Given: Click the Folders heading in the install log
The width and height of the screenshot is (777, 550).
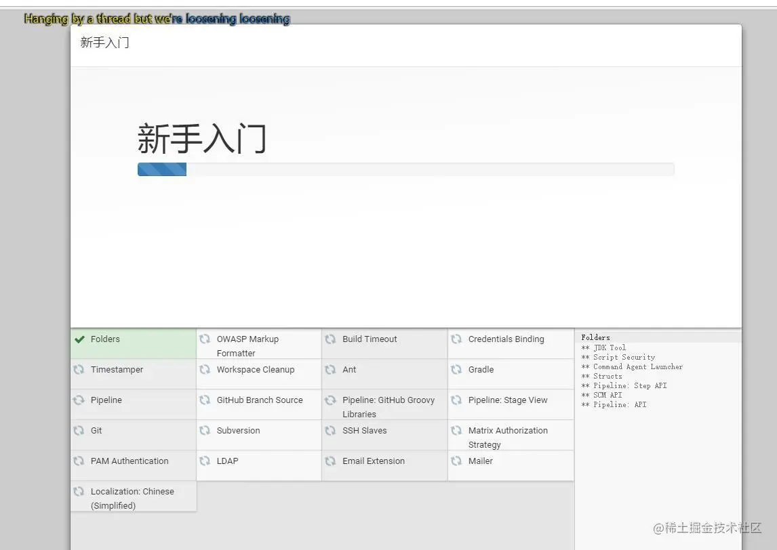Looking at the screenshot, I should tap(596, 337).
